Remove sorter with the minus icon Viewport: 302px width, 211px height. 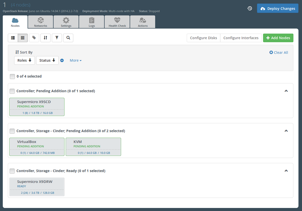coord(62,60)
